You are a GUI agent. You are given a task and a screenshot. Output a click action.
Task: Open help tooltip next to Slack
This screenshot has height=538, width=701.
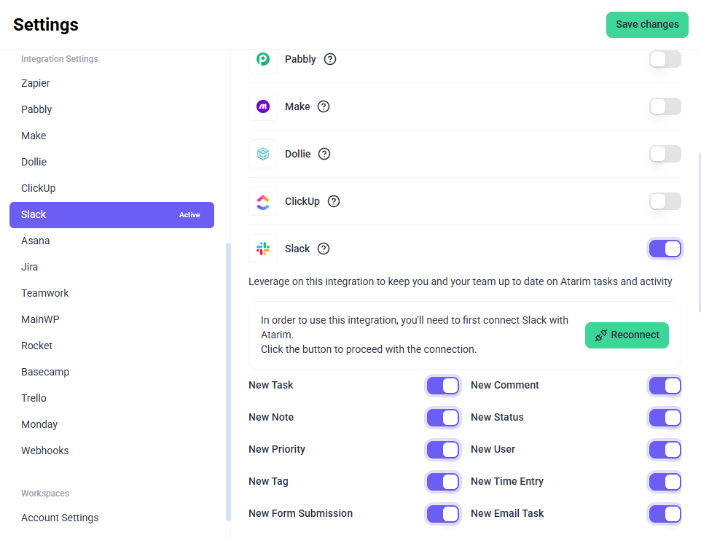[324, 249]
